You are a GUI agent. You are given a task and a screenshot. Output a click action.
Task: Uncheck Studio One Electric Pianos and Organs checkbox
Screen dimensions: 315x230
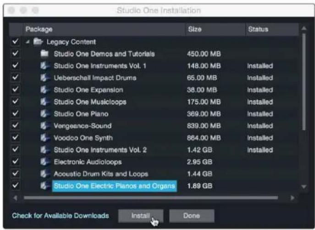coord(15,186)
